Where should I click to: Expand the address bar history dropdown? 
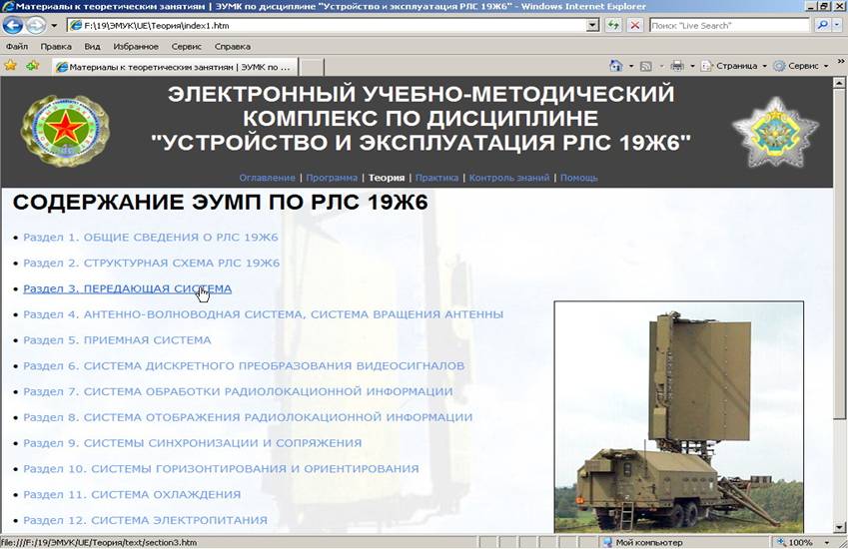pos(592,25)
